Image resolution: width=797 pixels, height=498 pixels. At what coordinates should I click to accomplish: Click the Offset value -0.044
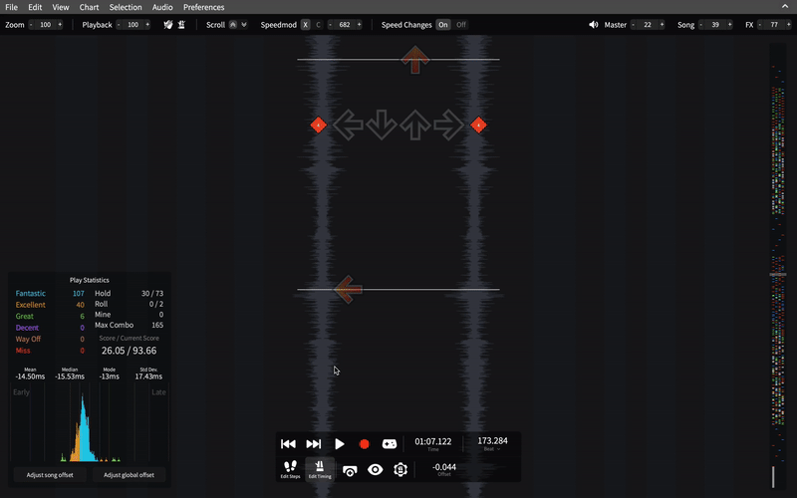[x=444, y=467]
